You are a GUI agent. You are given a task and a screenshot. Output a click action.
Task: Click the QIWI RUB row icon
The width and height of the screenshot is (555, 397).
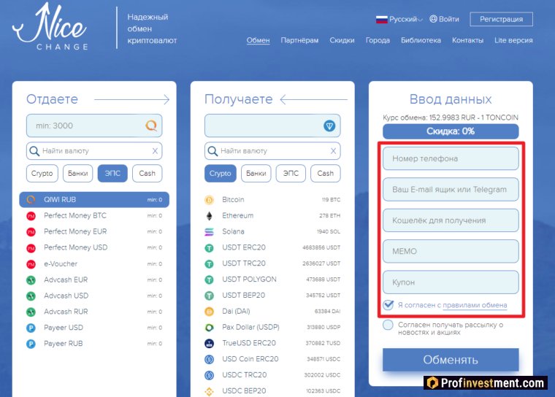(x=31, y=200)
